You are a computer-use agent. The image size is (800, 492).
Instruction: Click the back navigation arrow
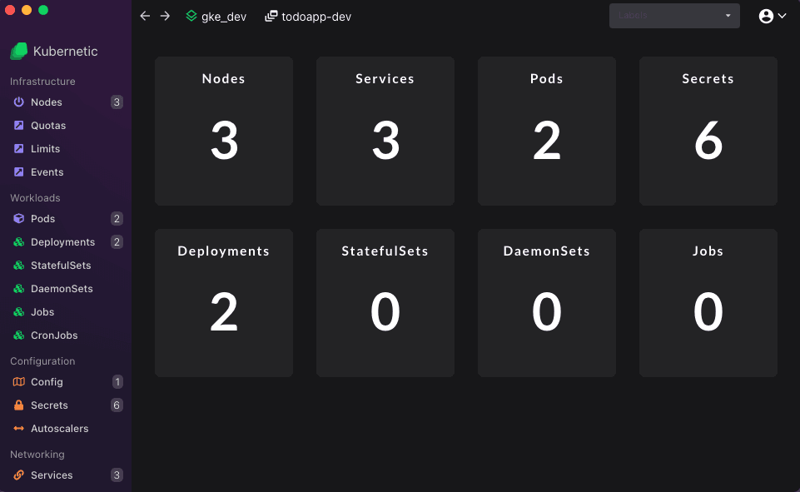pyautogui.click(x=145, y=16)
